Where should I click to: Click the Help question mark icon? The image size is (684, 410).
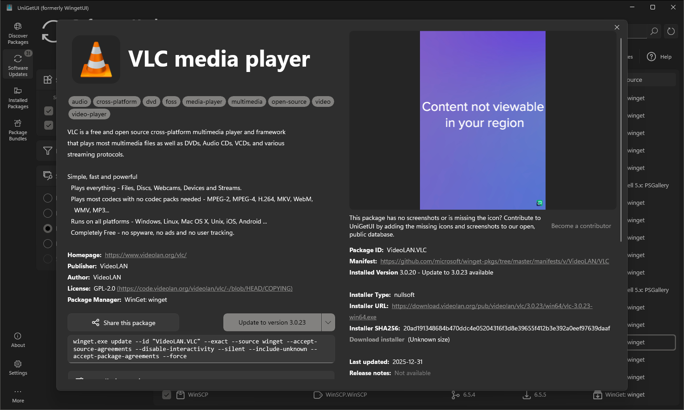pyautogui.click(x=651, y=57)
